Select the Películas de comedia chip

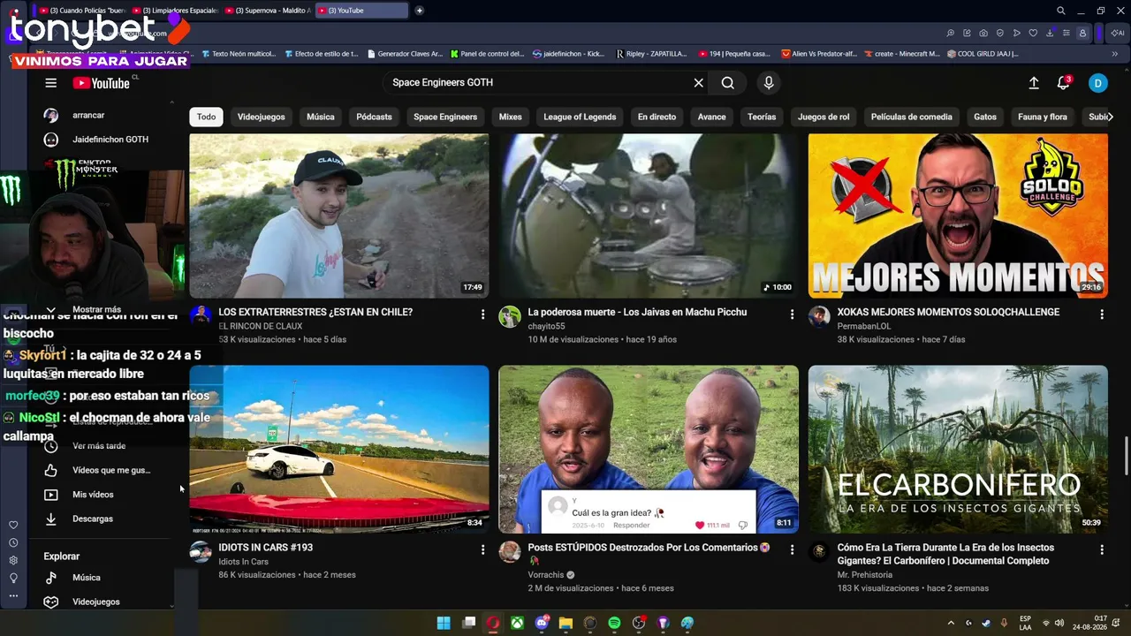tap(912, 117)
